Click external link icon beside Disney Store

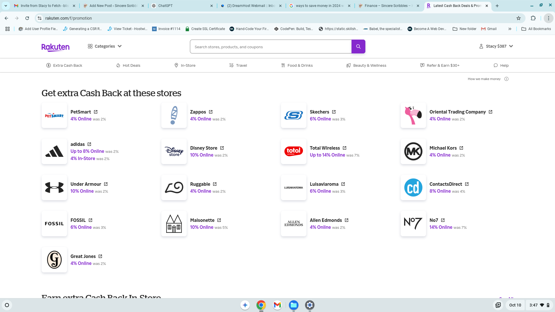222,148
